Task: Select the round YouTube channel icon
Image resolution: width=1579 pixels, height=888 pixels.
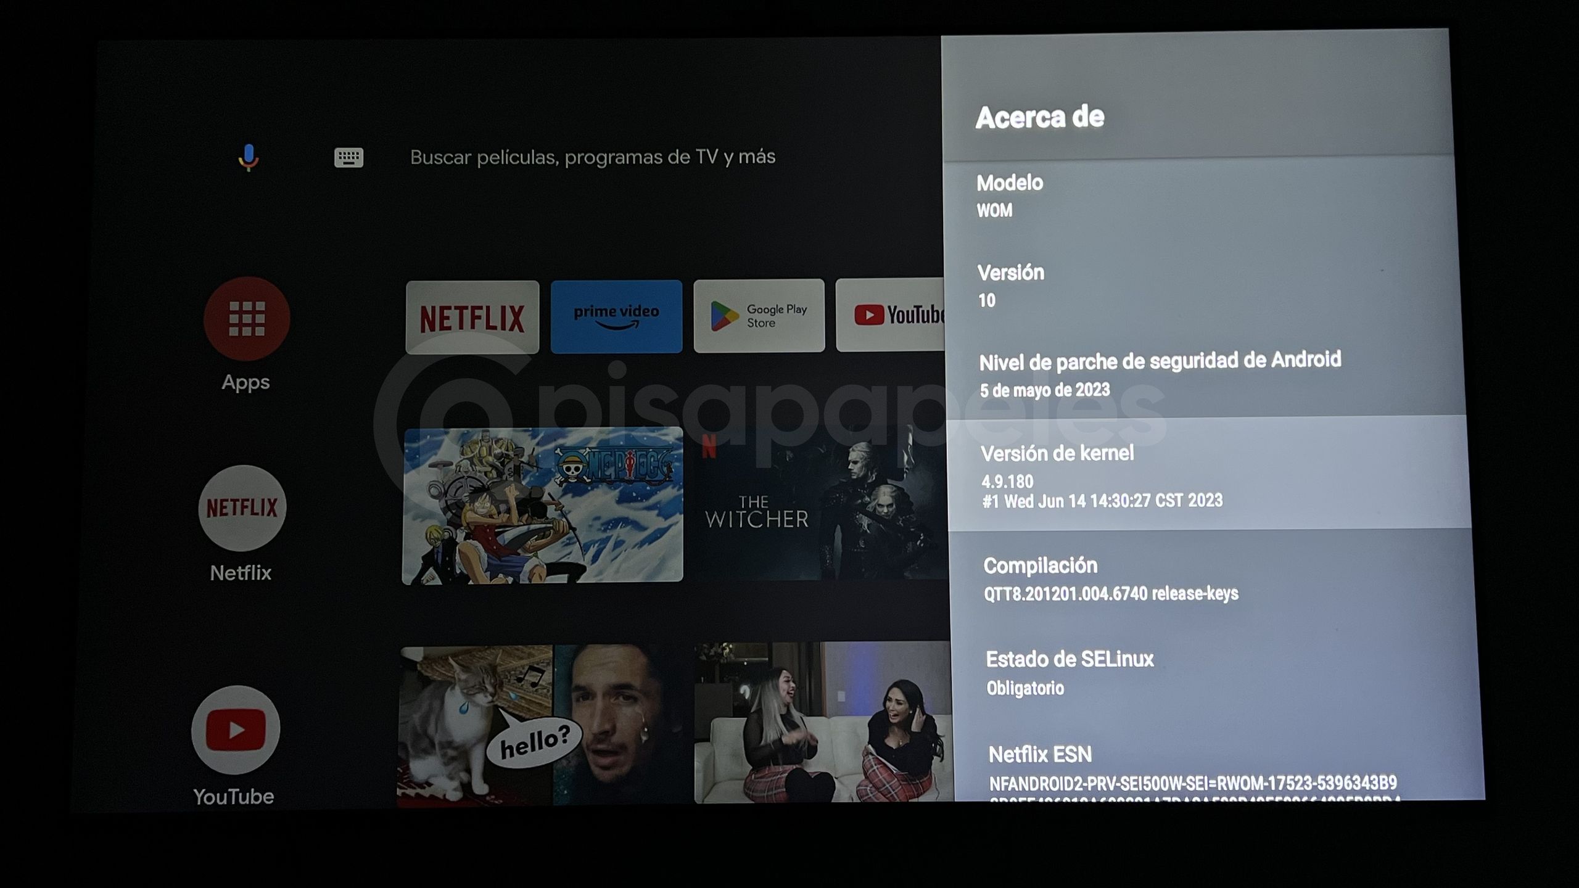Action: (236, 730)
